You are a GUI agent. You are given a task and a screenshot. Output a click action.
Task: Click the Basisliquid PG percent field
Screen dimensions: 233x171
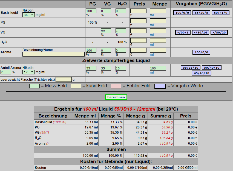(91, 11)
